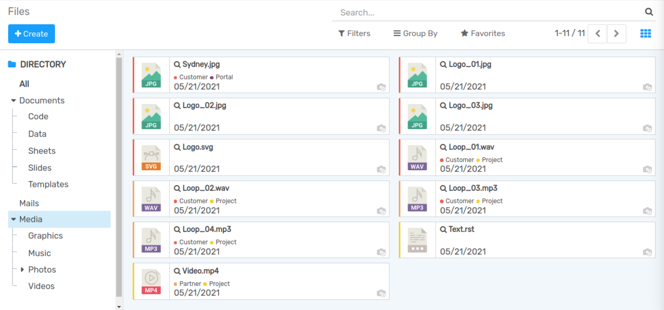664x310 pixels.
Task: Go to the next page of files
Action: click(617, 33)
